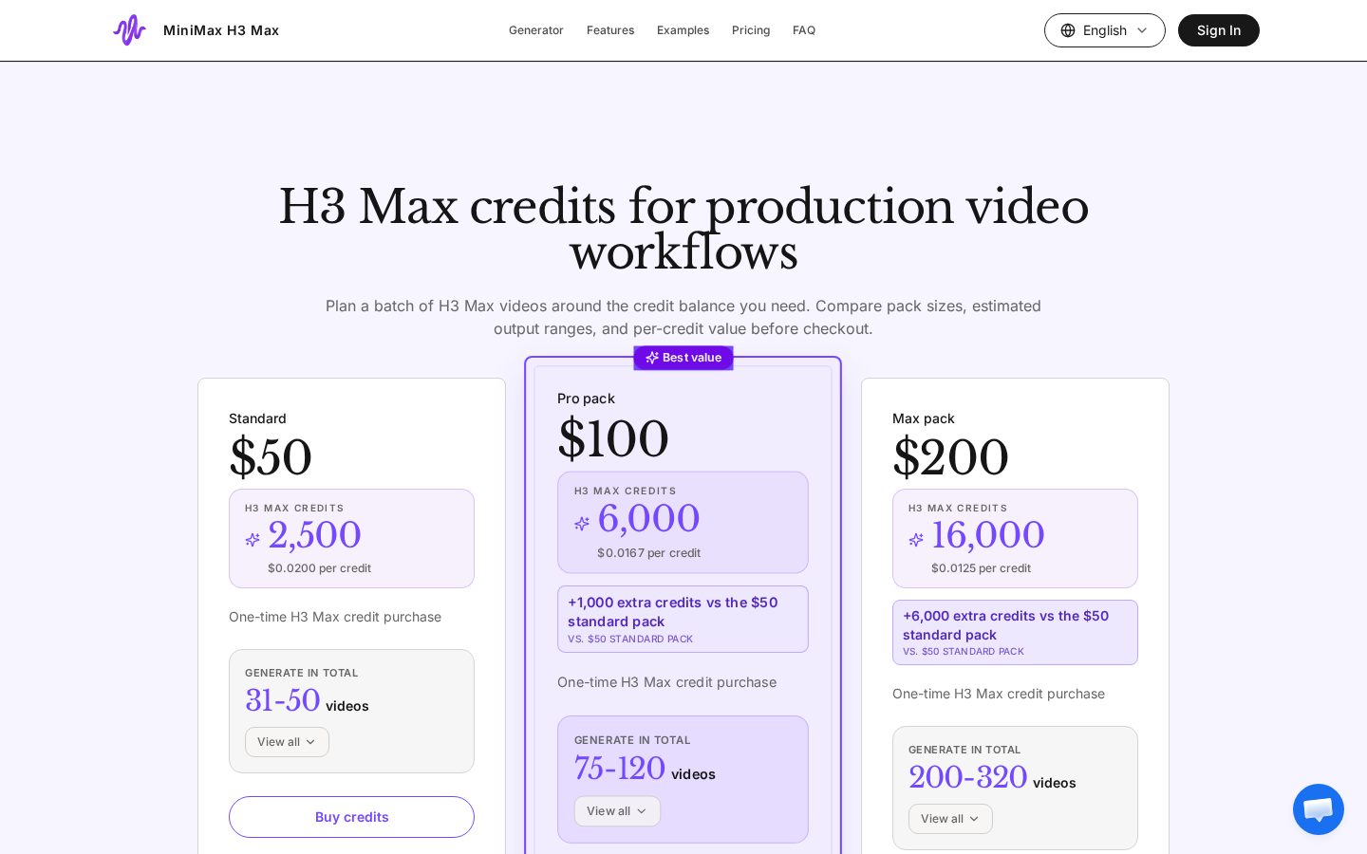Image resolution: width=1367 pixels, height=854 pixels.
Task: Click the Sign In button
Action: tap(1219, 30)
